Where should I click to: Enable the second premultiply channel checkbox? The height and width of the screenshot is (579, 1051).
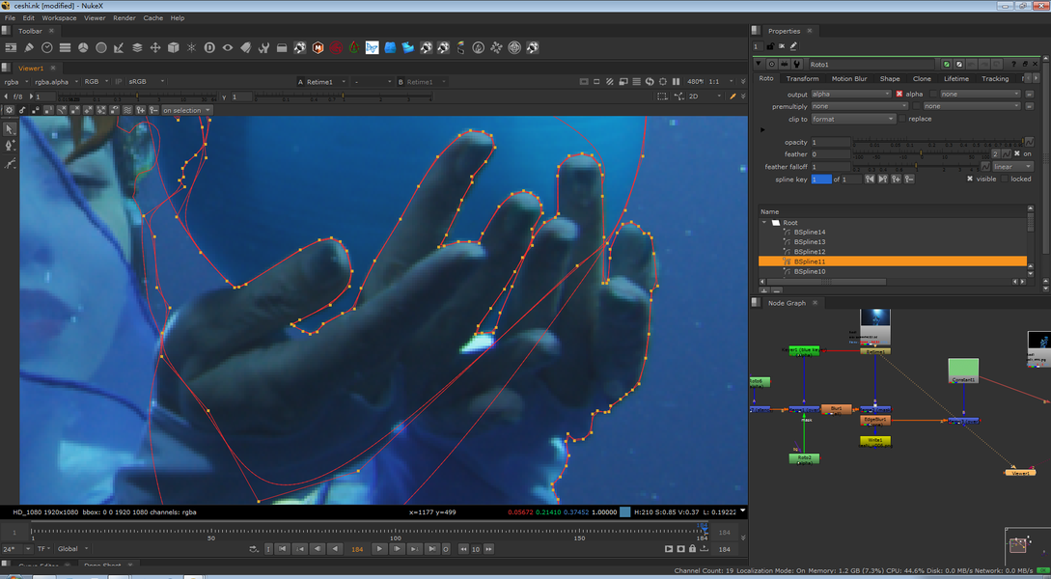(x=916, y=106)
